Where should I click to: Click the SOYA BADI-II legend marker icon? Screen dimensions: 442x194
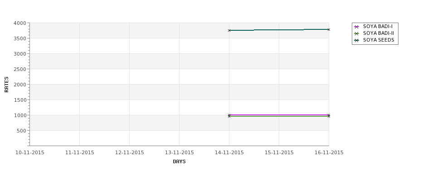click(x=357, y=33)
